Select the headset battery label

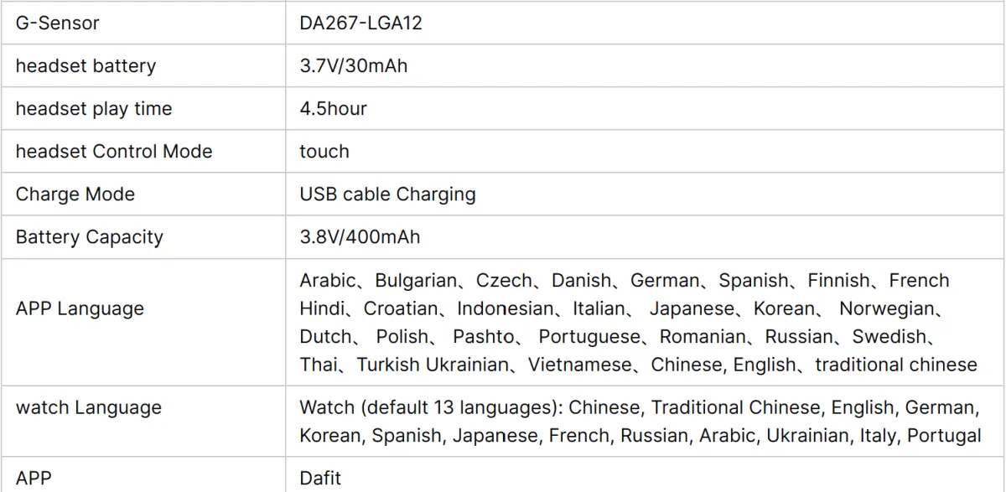pos(86,66)
